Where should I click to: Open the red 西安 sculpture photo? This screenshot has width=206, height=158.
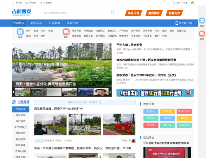point(119,125)
